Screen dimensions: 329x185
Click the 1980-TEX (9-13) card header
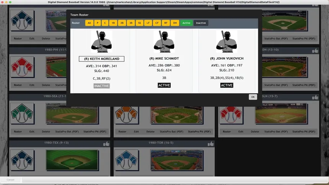point(59,143)
